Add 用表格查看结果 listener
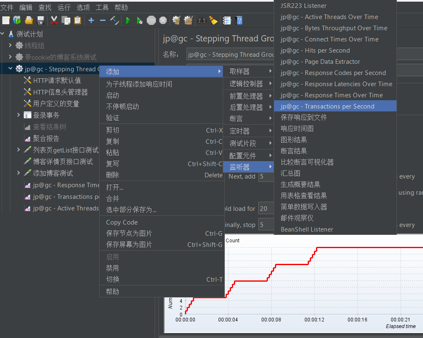 [x=335, y=196]
